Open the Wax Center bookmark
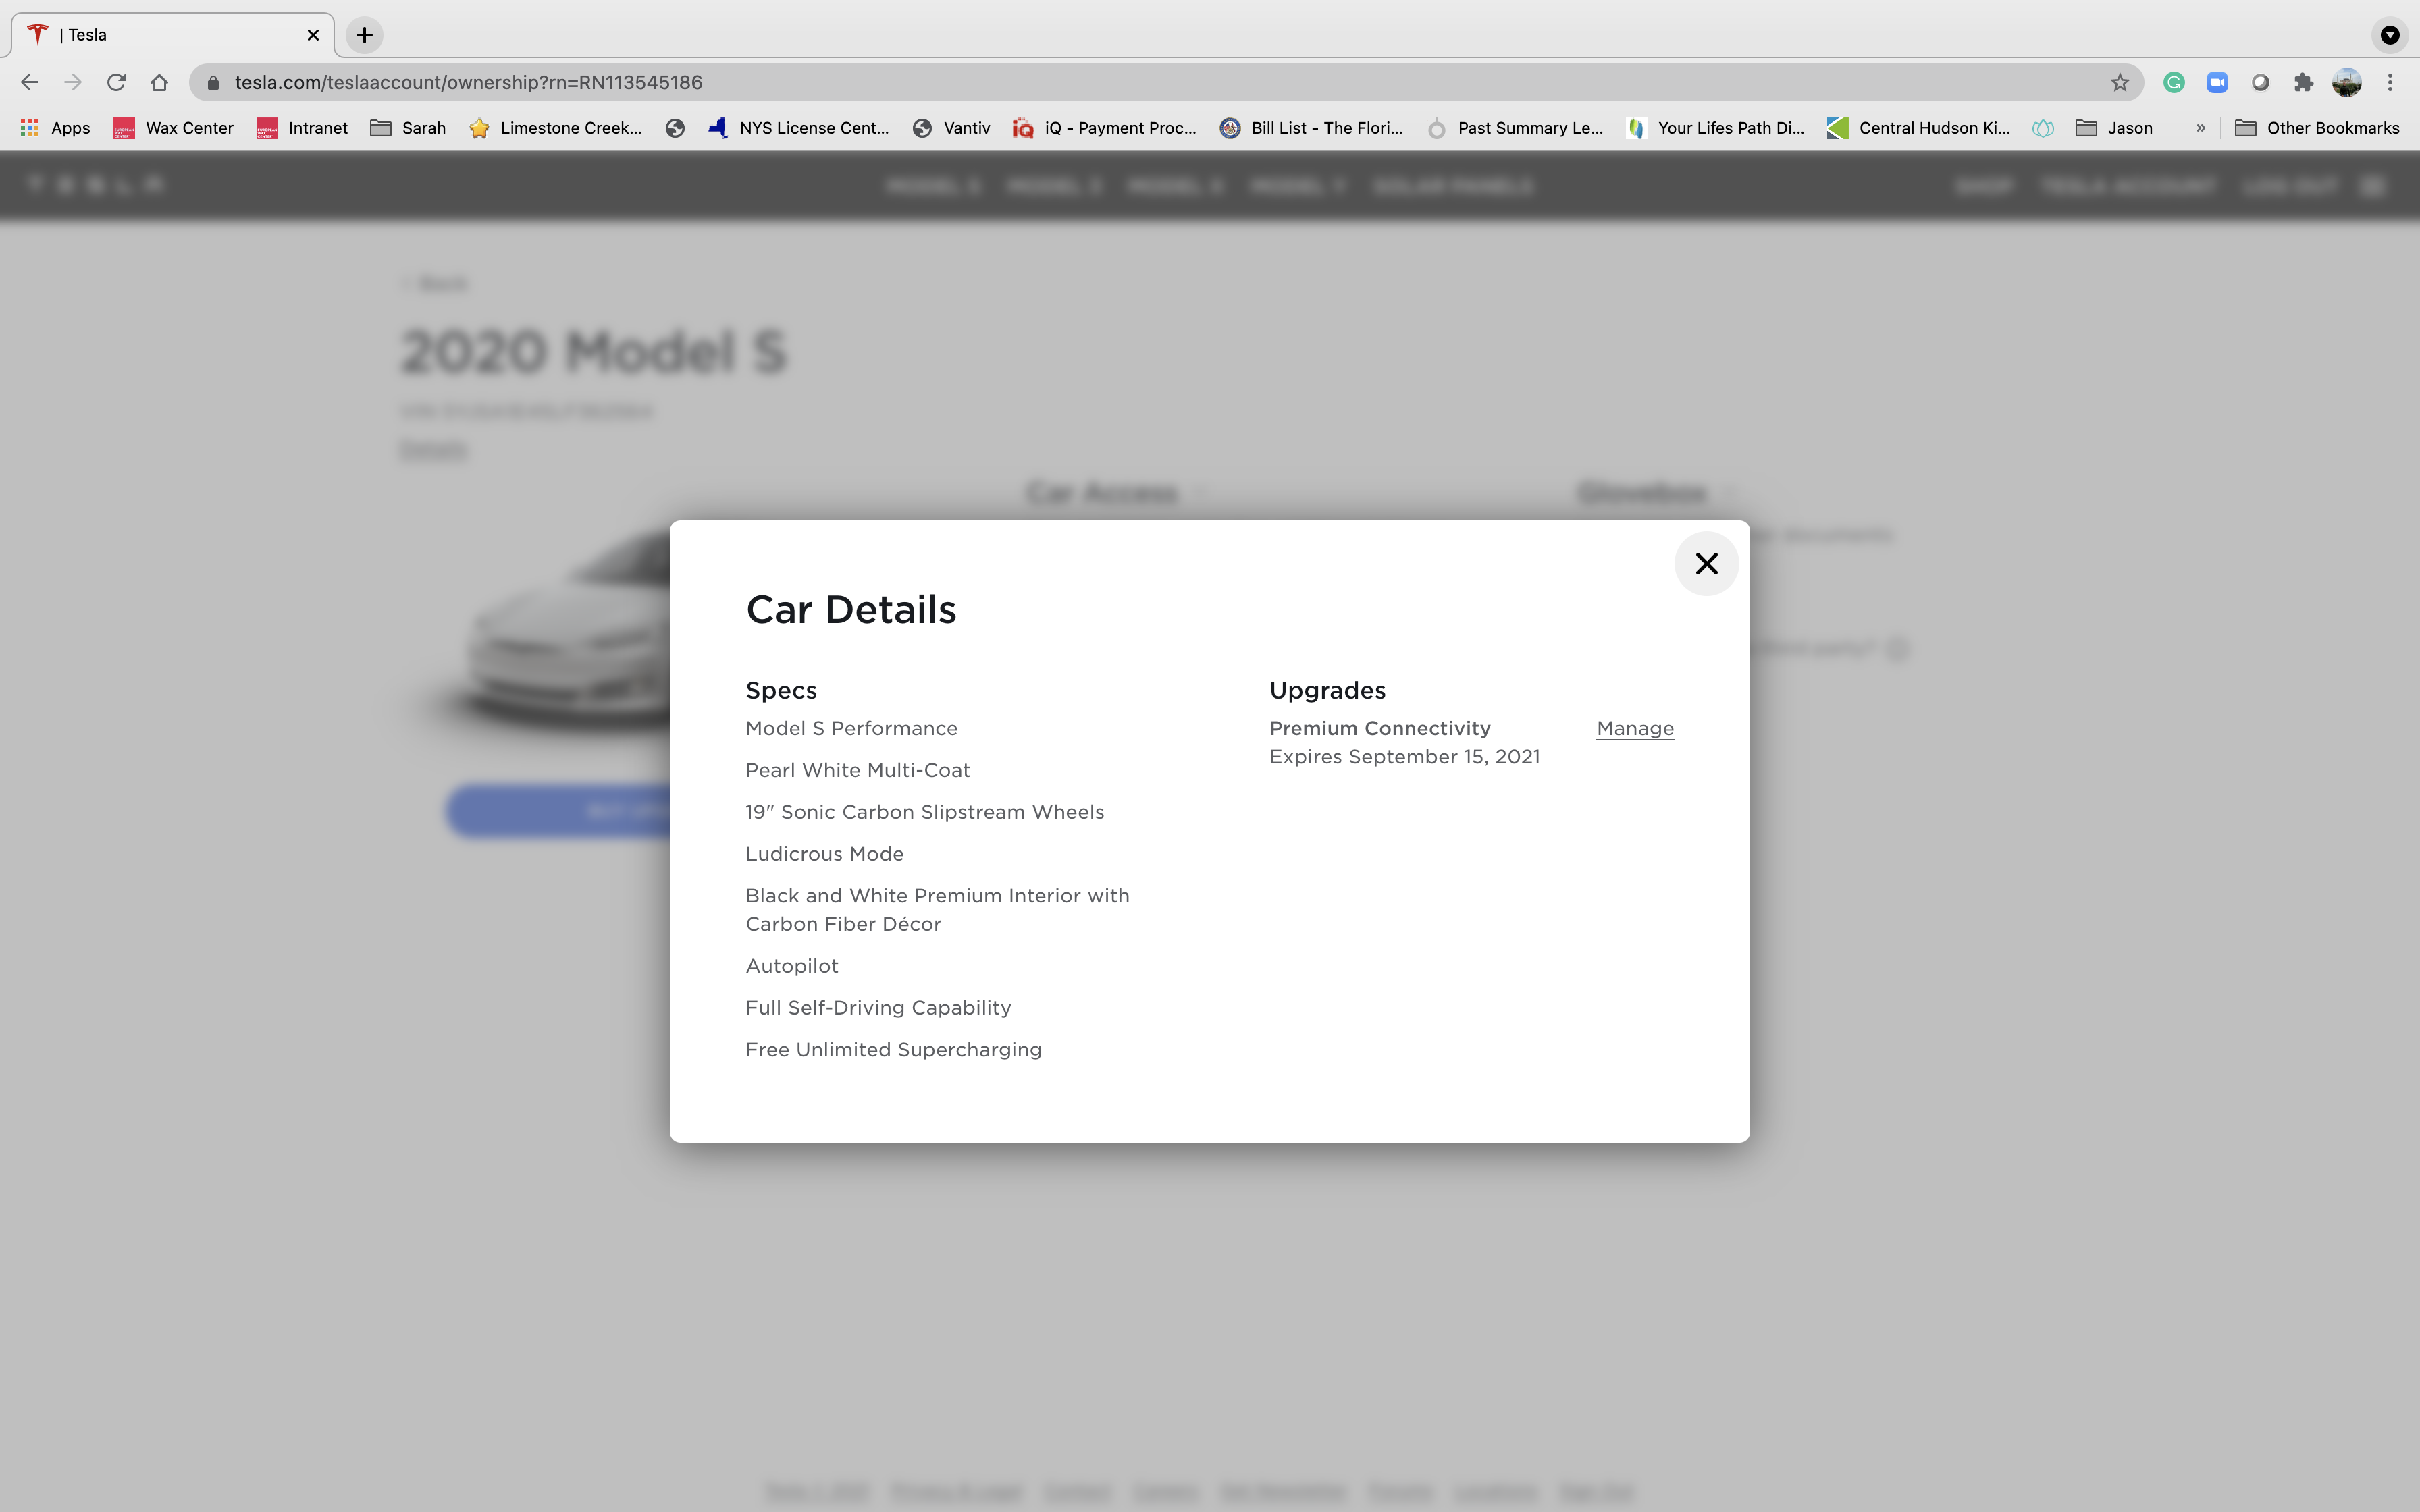The width and height of the screenshot is (2420, 1512). pos(173,128)
